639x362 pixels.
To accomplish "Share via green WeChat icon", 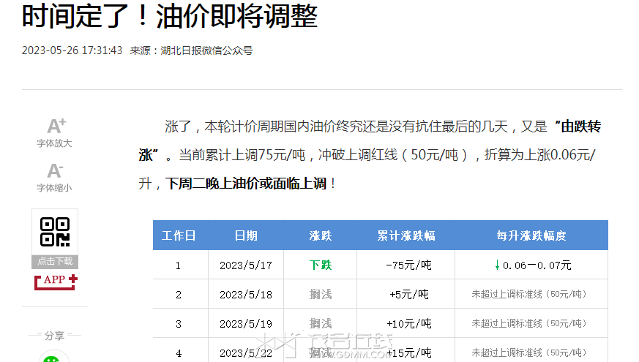I will point(51,358).
